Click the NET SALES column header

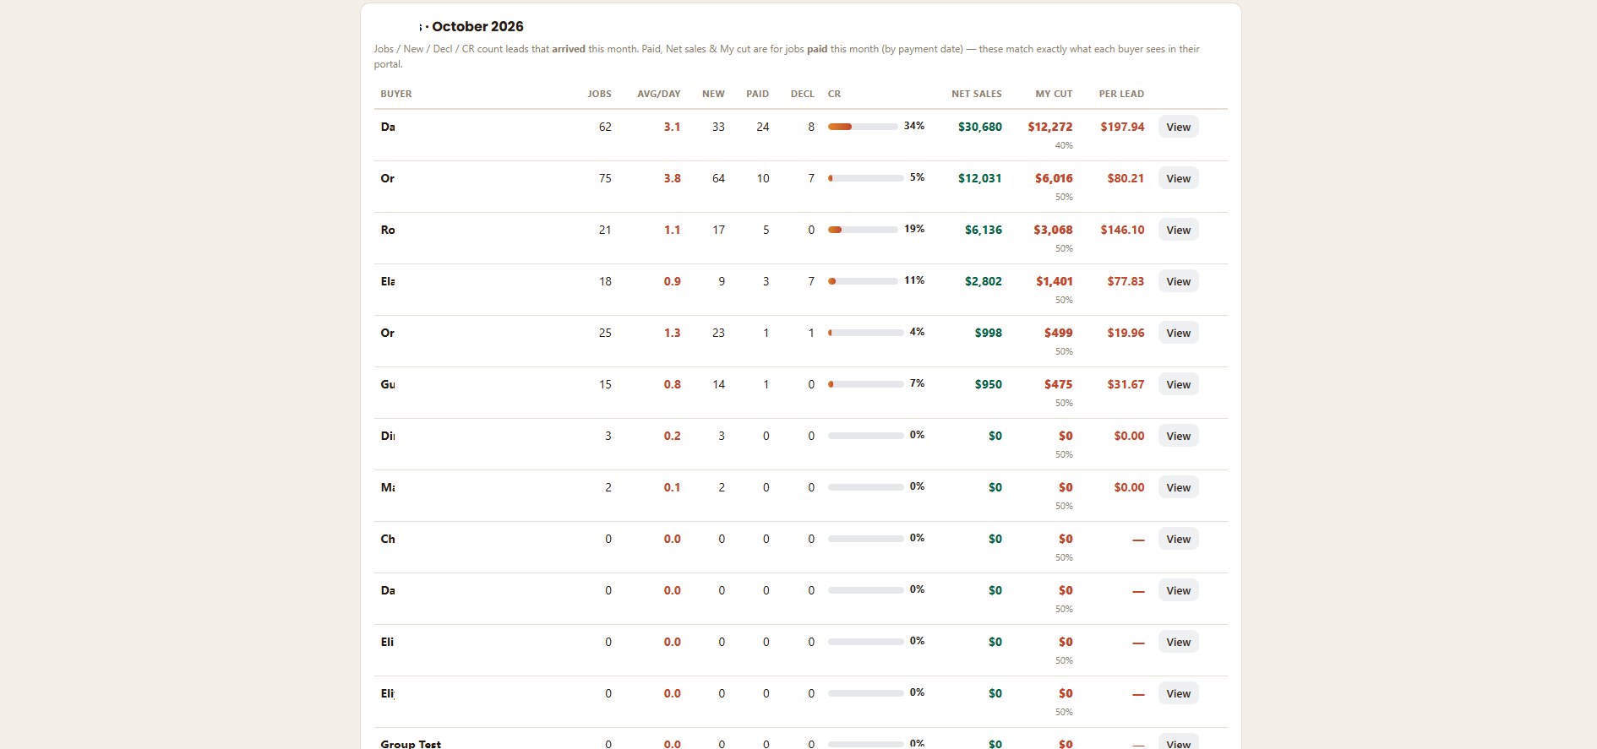click(977, 94)
